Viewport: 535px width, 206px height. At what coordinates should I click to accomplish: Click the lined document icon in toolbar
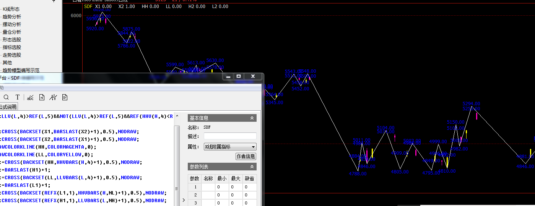coord(65,97)
